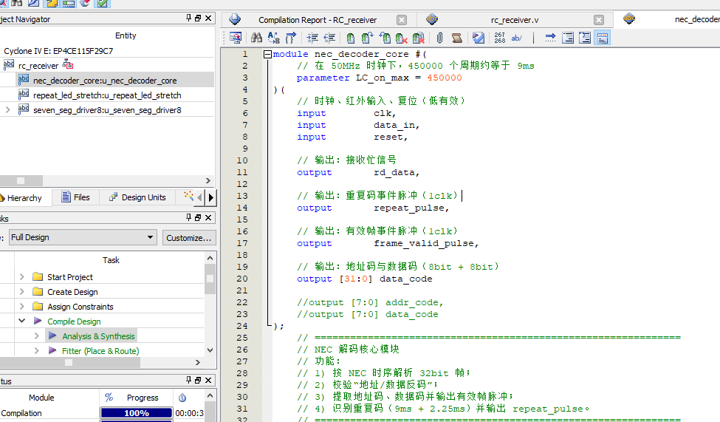Click the Compilation Report tab icon
The image size is (720, 422).
pos(235,19)
